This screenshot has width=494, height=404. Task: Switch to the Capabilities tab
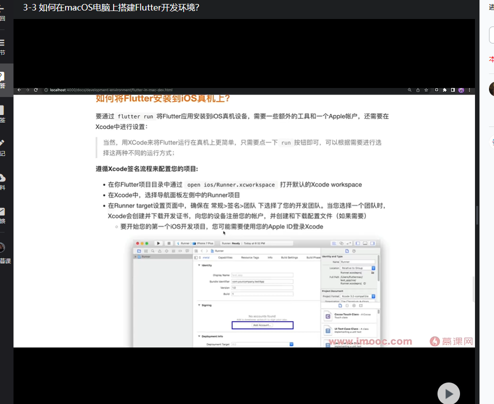pyautogui.click(x=225, y=257)
